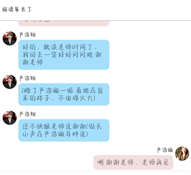This screenshot has width=191, height=175.
Task: Tap sender name 严浩翔 above the third blue bubble
Action: (x=27, y=114)
